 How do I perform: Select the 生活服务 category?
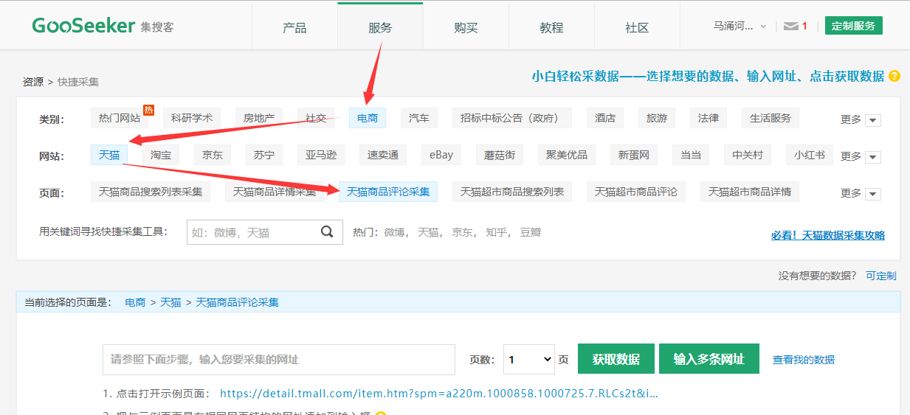pyautogui.click(x=771, y=118)
